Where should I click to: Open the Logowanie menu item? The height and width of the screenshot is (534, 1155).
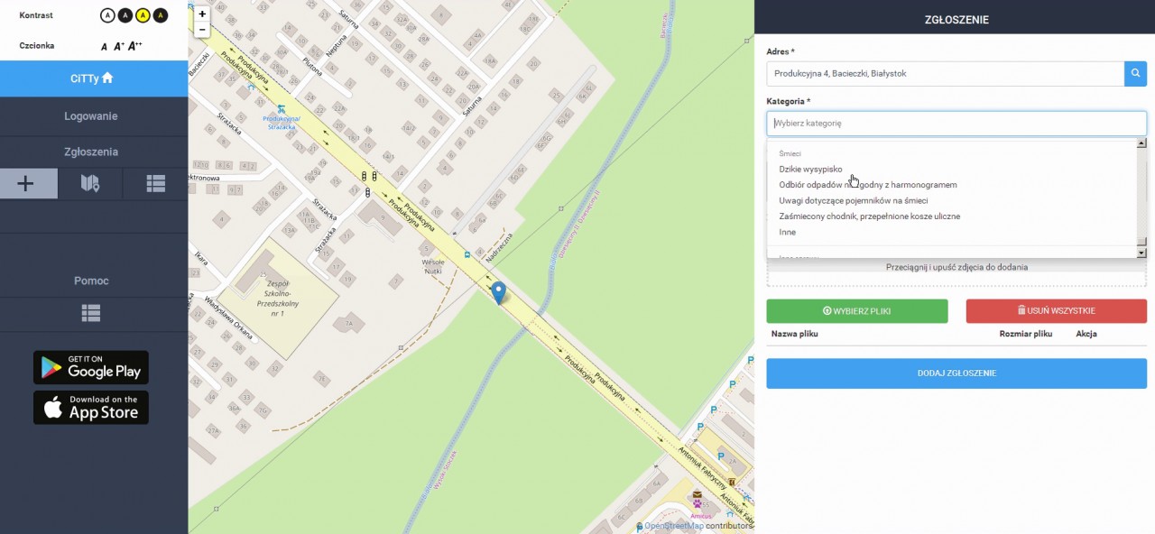pos(91,116)
